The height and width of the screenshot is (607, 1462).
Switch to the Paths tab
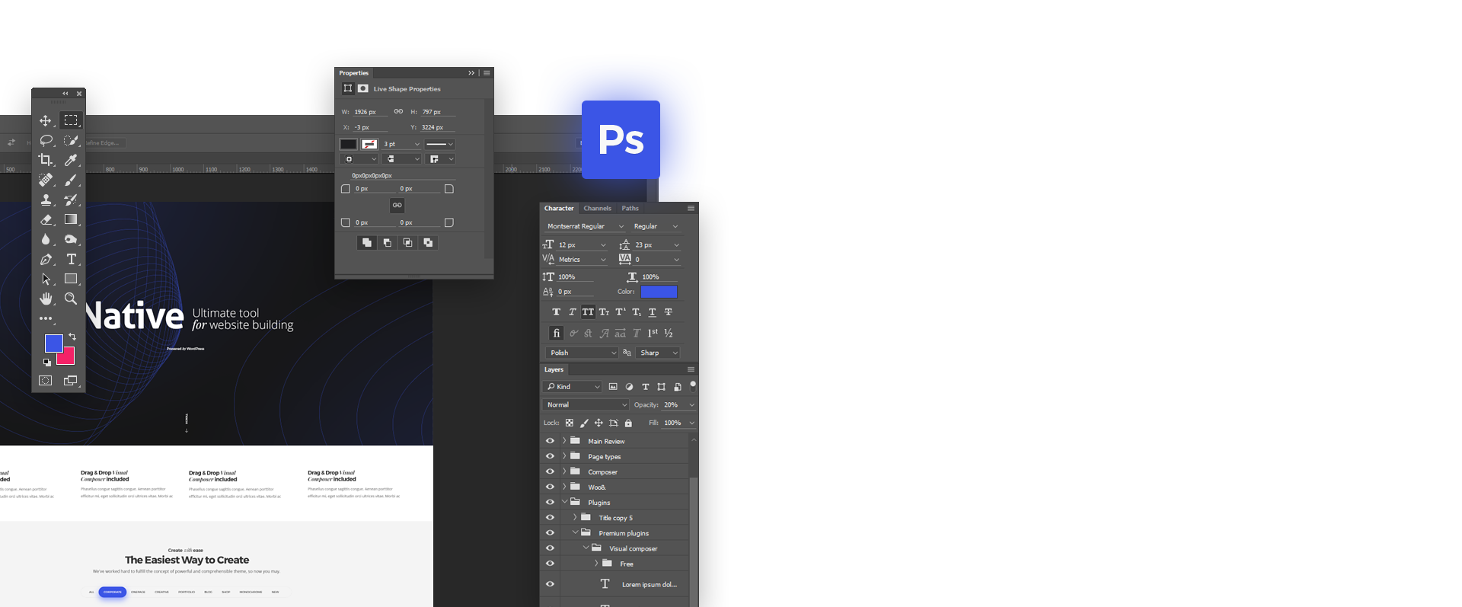pyautogui.click(x=630, y=208)
